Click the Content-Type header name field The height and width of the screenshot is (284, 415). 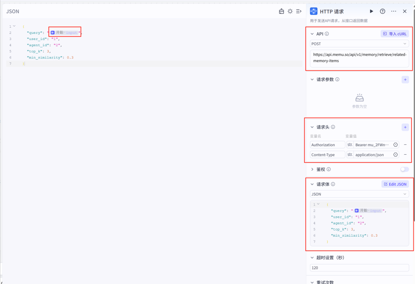coord(327,155)
